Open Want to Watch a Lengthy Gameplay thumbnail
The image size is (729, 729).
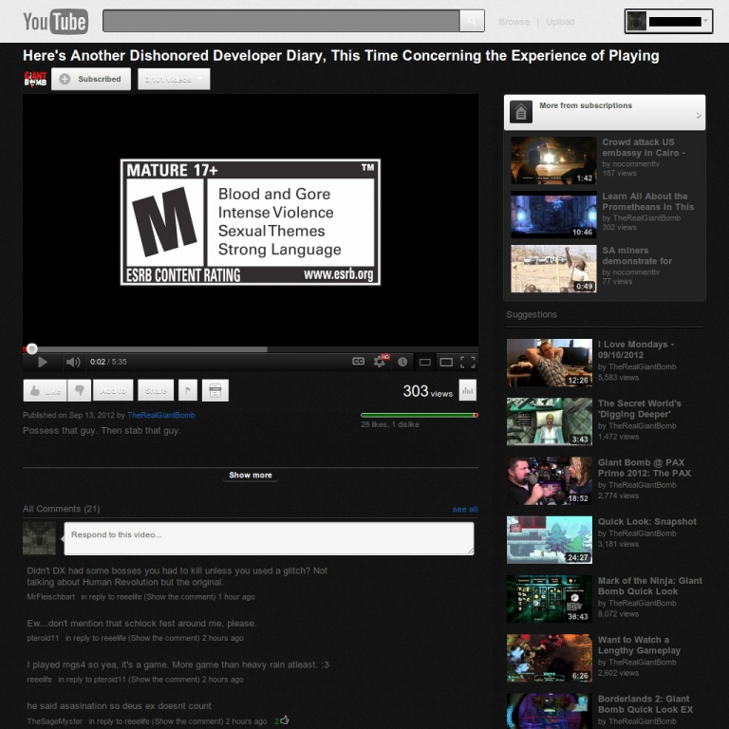(x=549, y=658)
